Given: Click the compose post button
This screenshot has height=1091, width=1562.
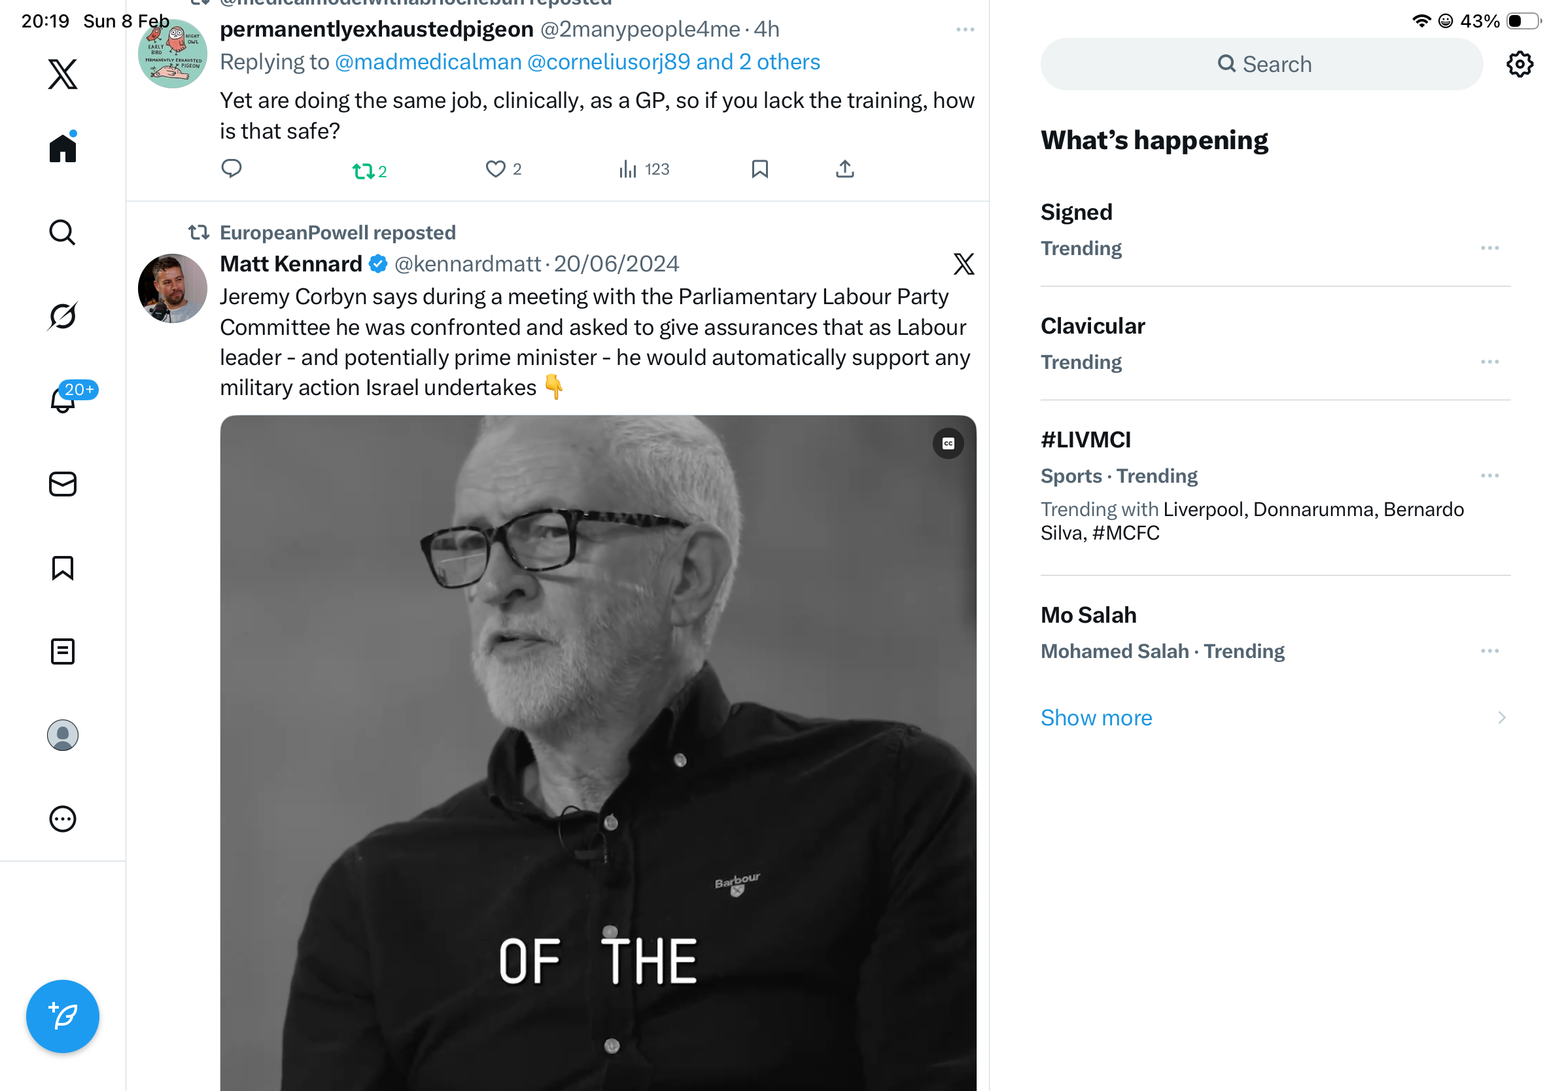Looking at the screenshot, I should 63,1016.
